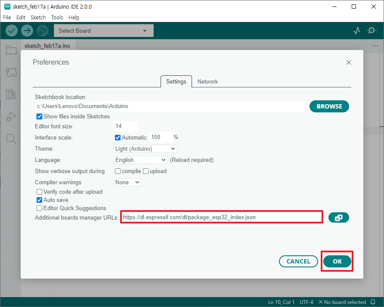Open the Sketchbook folder sidebar icon
Screen dimensions: 384x307
pyautogui.click(x=11, y=50)
